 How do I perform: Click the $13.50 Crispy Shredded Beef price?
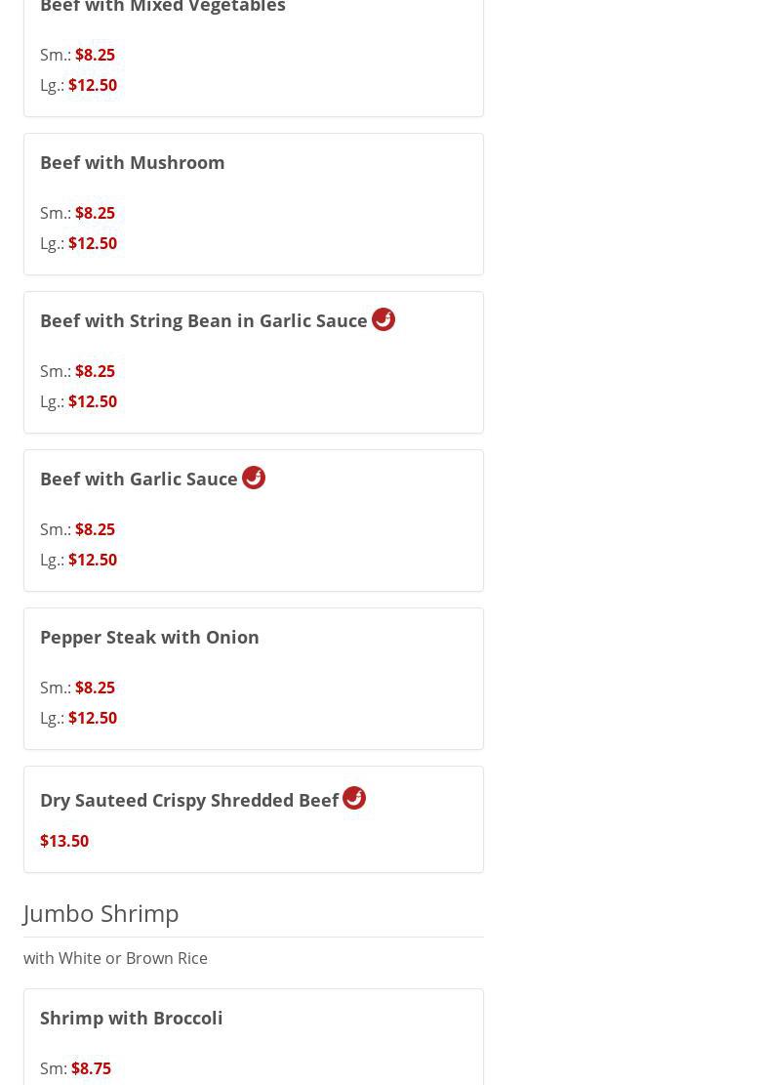(x=64, y=841)
